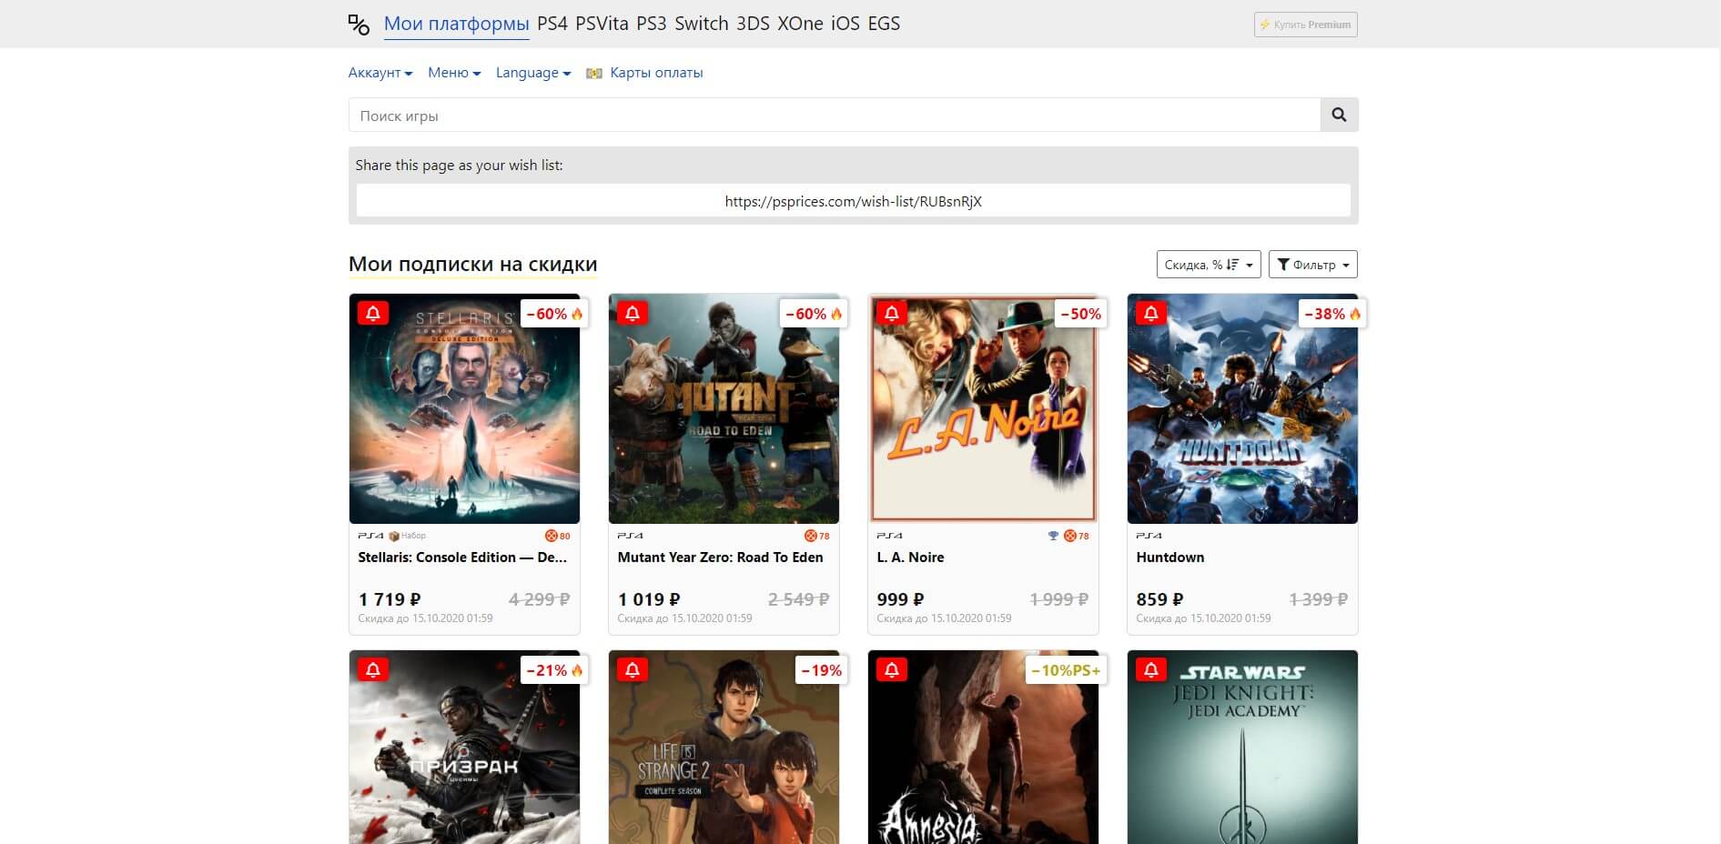Screen dimensions: 1721x844
Task: Click the PS4 platform logo on L. A. Noire card
Action: click(x=890, y=536)
